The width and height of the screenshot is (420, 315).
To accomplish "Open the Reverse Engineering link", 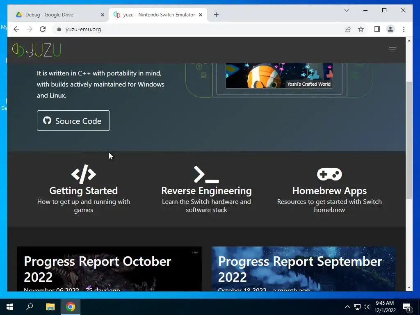I will [x=206, y=190].
